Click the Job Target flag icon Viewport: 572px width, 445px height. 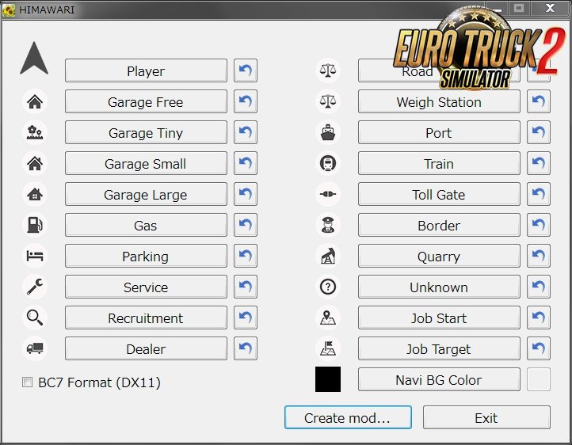pos(327,348)
